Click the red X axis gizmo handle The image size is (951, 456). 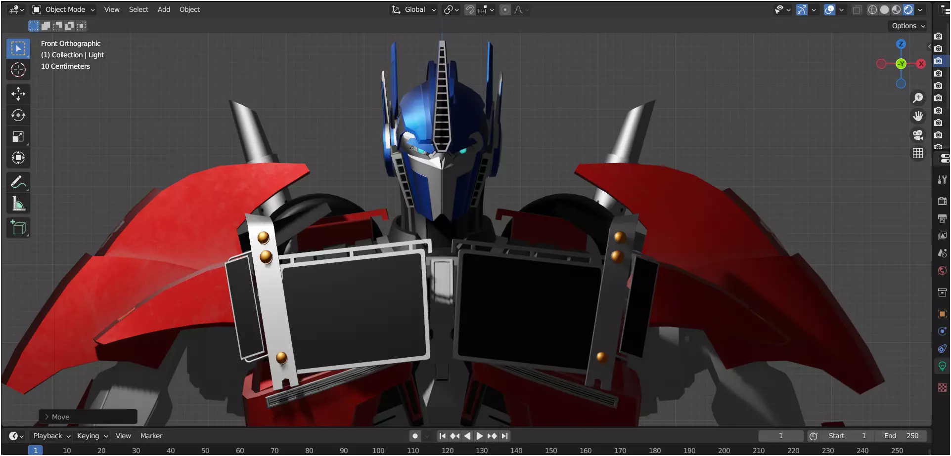click(921, 64)
